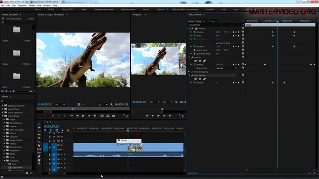Select the Hand tool in timeline toolbox

pos(39,160)
